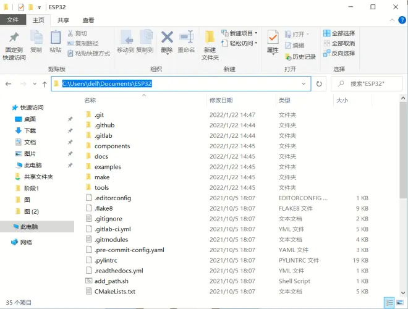Viewport: 408px width, 309px height.
Task: Click the vertical scrollbar of the file list
Action: pyautogui.click(x=403, y=150)
